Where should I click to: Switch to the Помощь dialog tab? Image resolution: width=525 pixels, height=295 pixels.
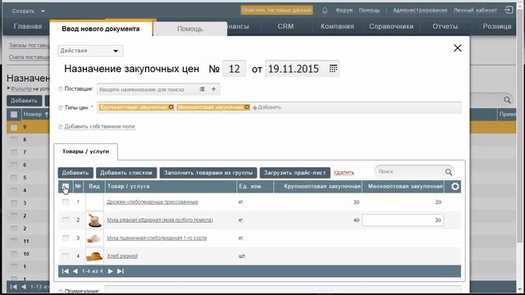189,29
